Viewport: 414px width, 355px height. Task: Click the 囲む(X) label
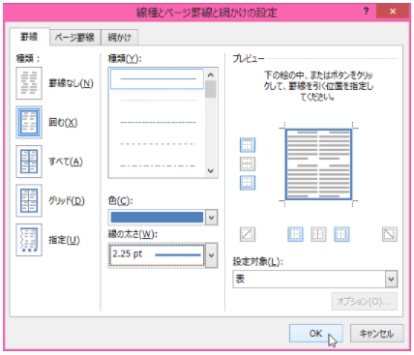(x=63, y=123)
